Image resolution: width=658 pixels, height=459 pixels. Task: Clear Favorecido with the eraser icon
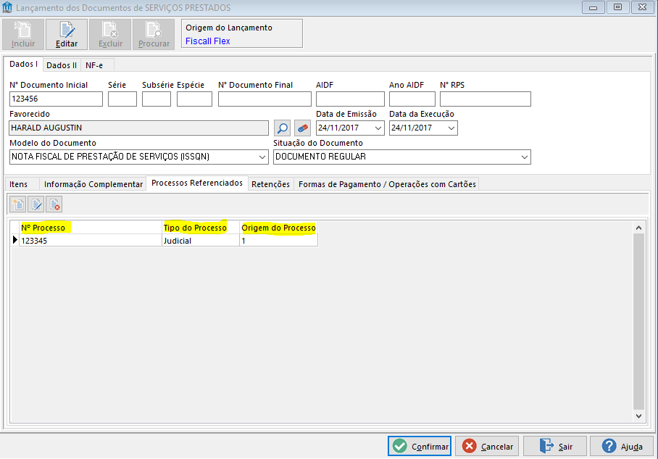(x=302, y=128)
